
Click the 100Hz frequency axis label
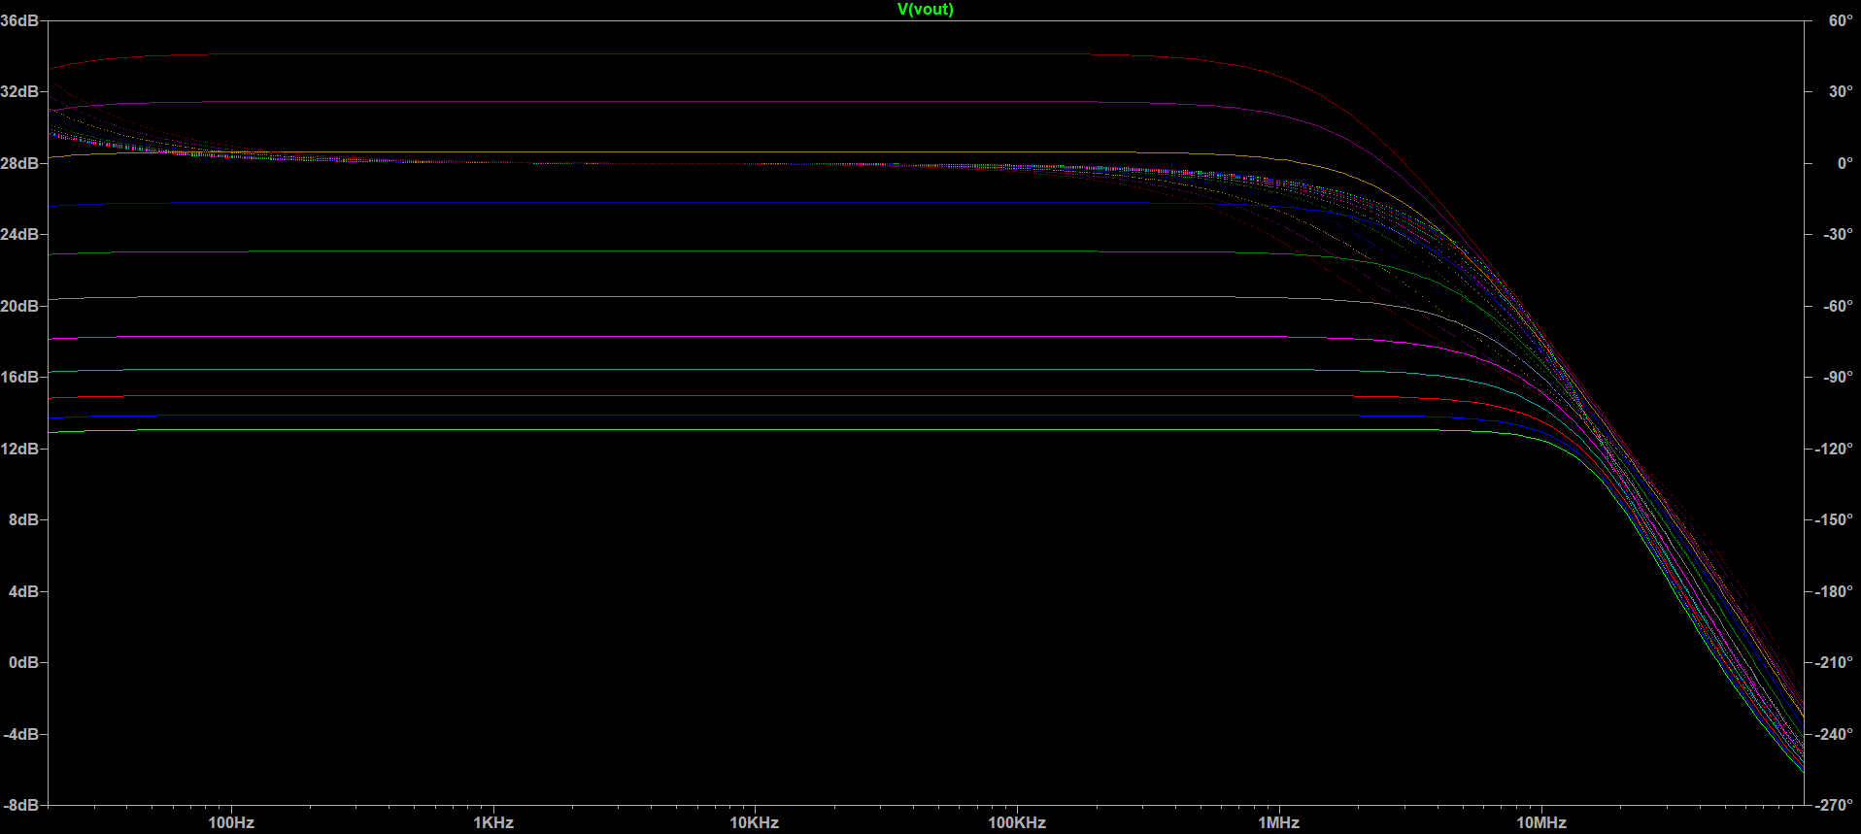pyautogui.click(x=231, y=822)
